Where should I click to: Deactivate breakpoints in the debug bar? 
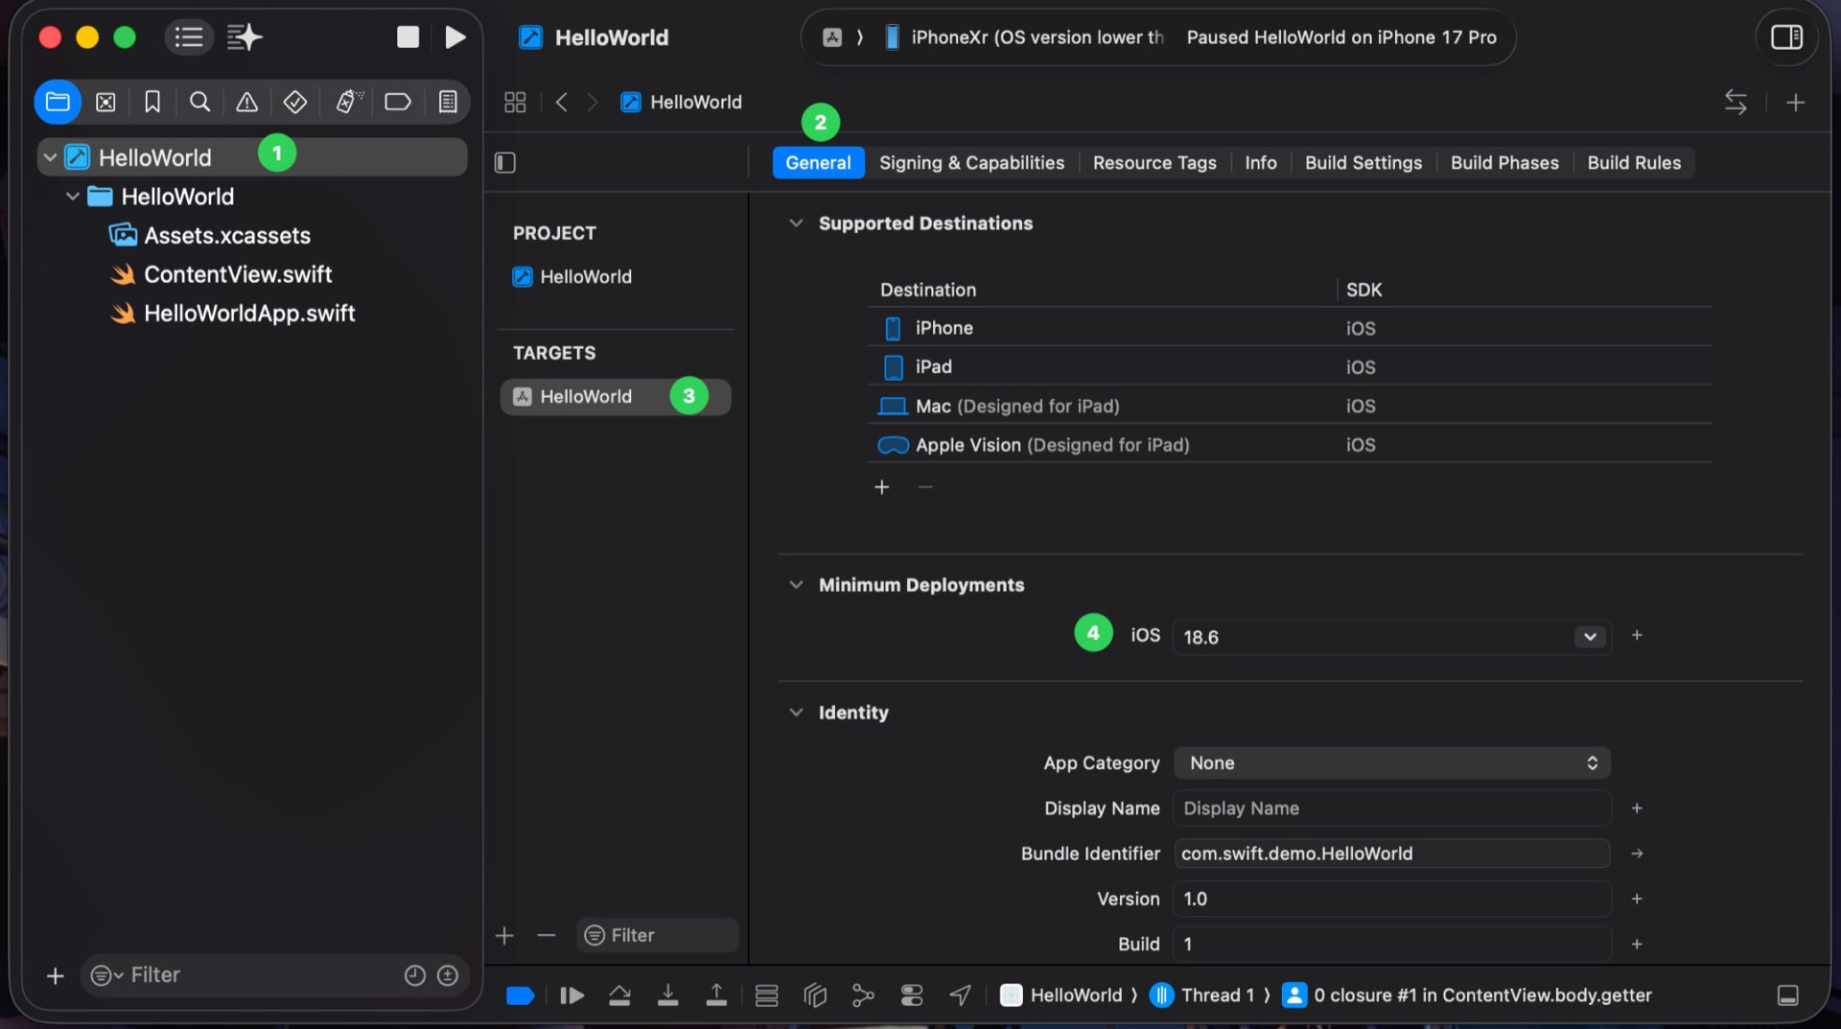click(x=520, y=995)
